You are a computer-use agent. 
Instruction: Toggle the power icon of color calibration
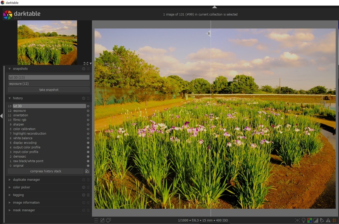click(x=88, y=129)
